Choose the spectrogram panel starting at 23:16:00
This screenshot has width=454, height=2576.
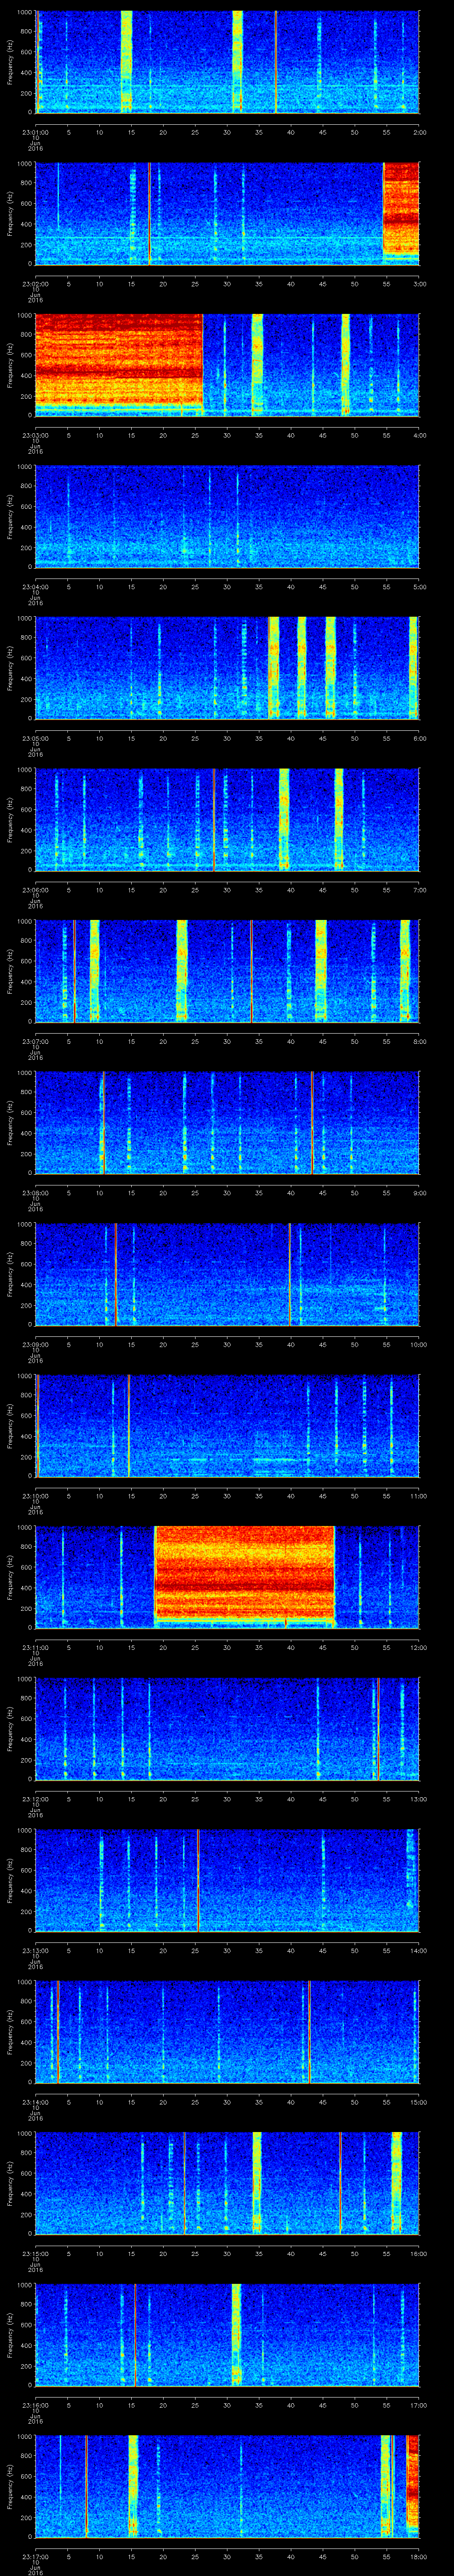(x=227, y=2335)
